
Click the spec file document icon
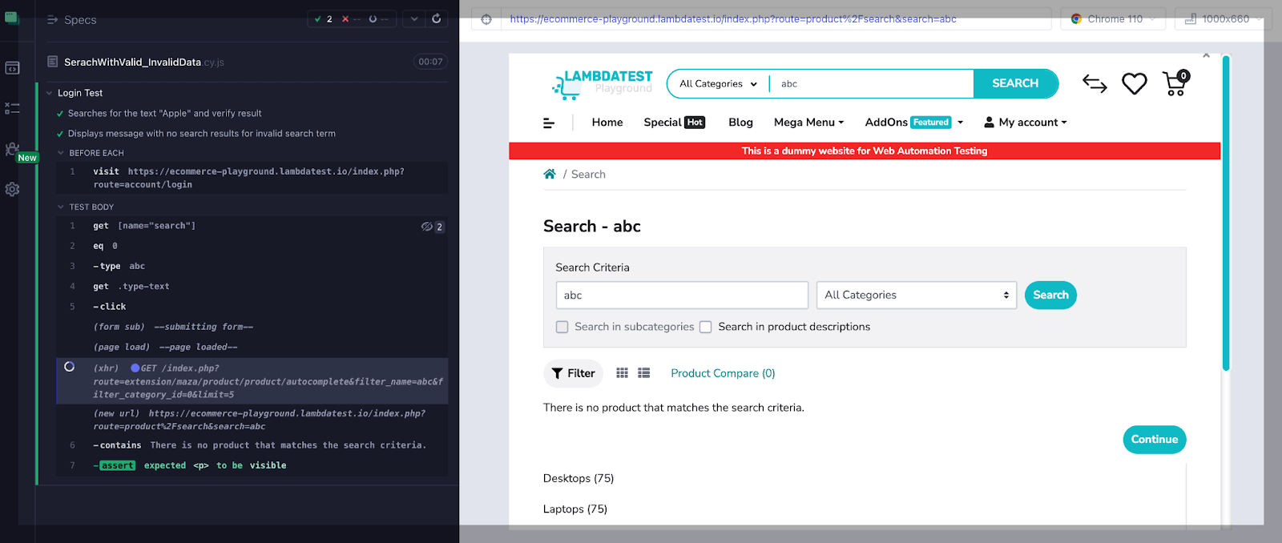pos(53,62)
